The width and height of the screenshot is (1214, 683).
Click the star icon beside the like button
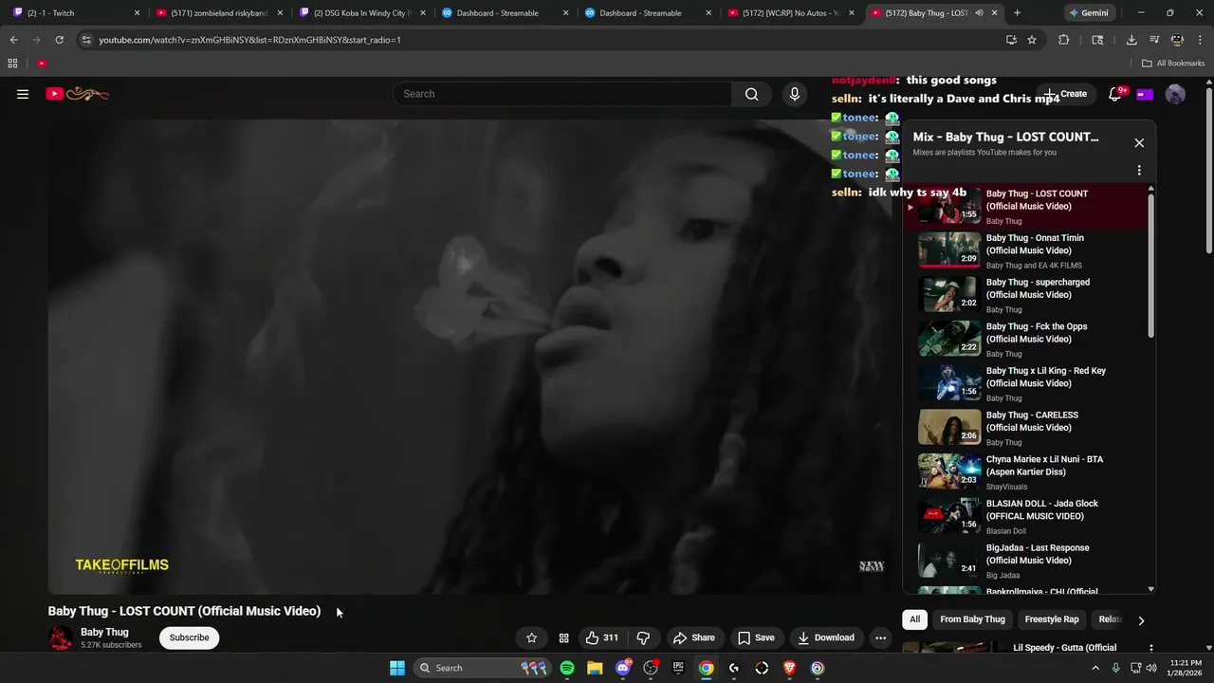(531, 637)
